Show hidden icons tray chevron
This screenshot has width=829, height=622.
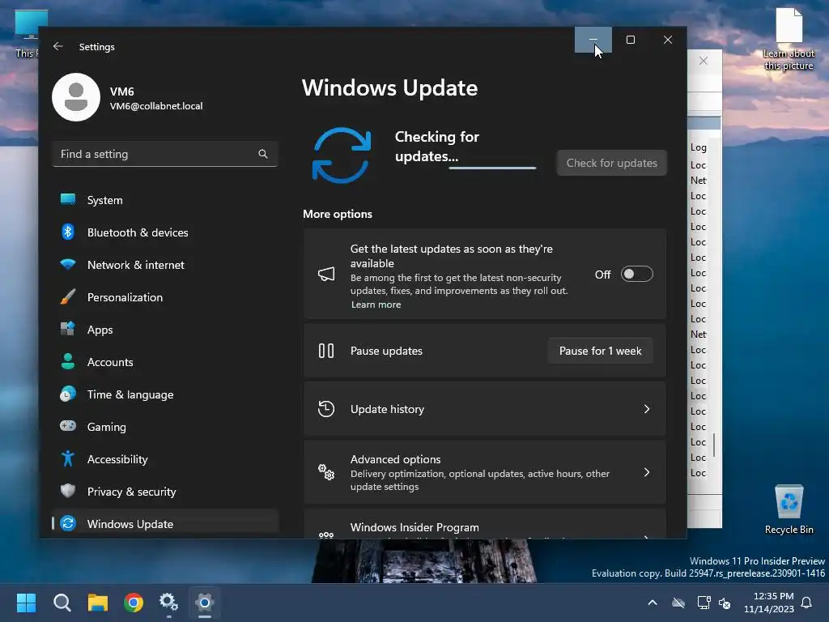click(653, 603)
